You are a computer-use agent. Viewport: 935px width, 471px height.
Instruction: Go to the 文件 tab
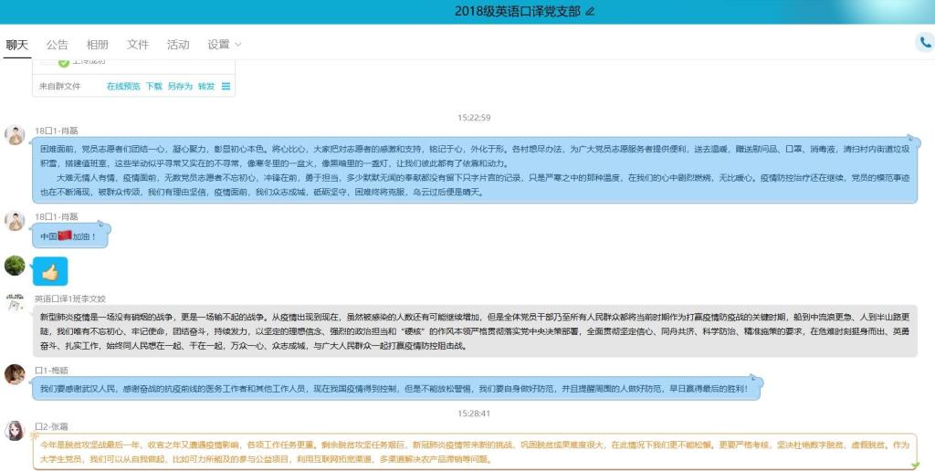(x=138, y=45)
